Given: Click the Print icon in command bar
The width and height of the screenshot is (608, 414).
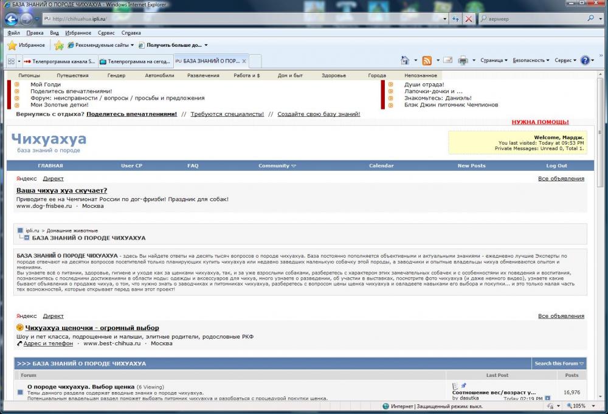Looking at the screenshot, I should coord(463,60).
